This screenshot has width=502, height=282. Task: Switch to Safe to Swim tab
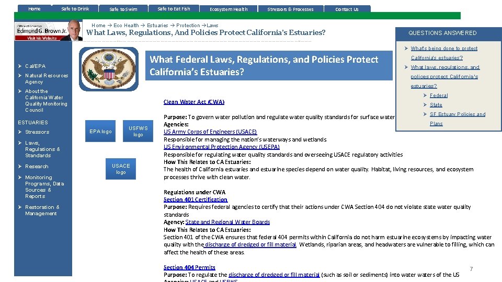coord(123,9)
